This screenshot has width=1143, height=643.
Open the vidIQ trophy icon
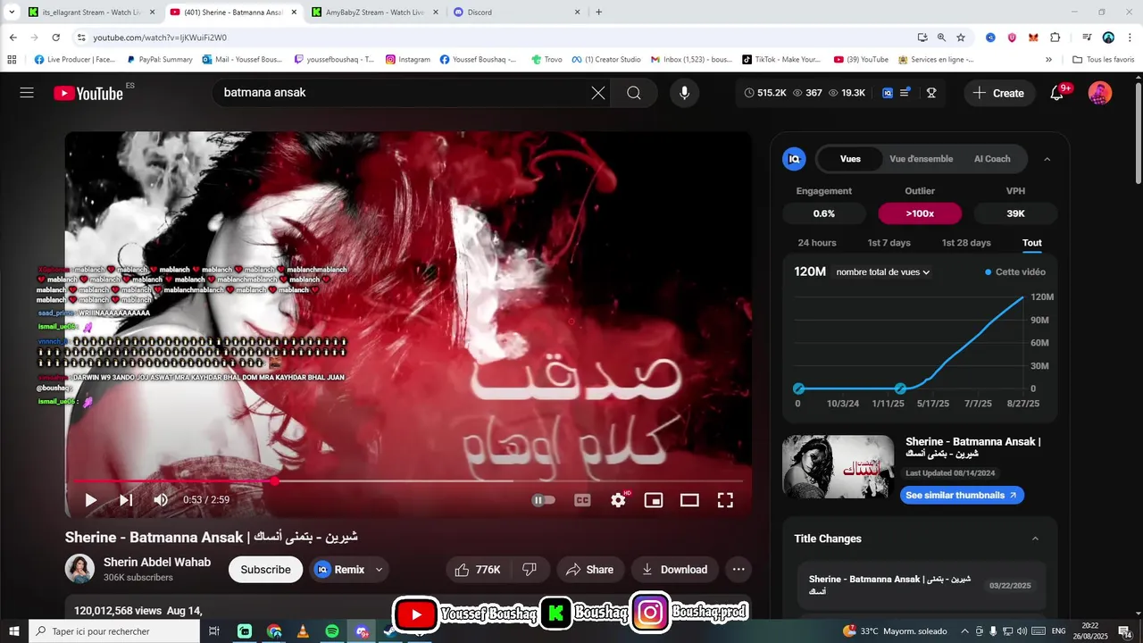pyautogui.click(x=931, y=93)
